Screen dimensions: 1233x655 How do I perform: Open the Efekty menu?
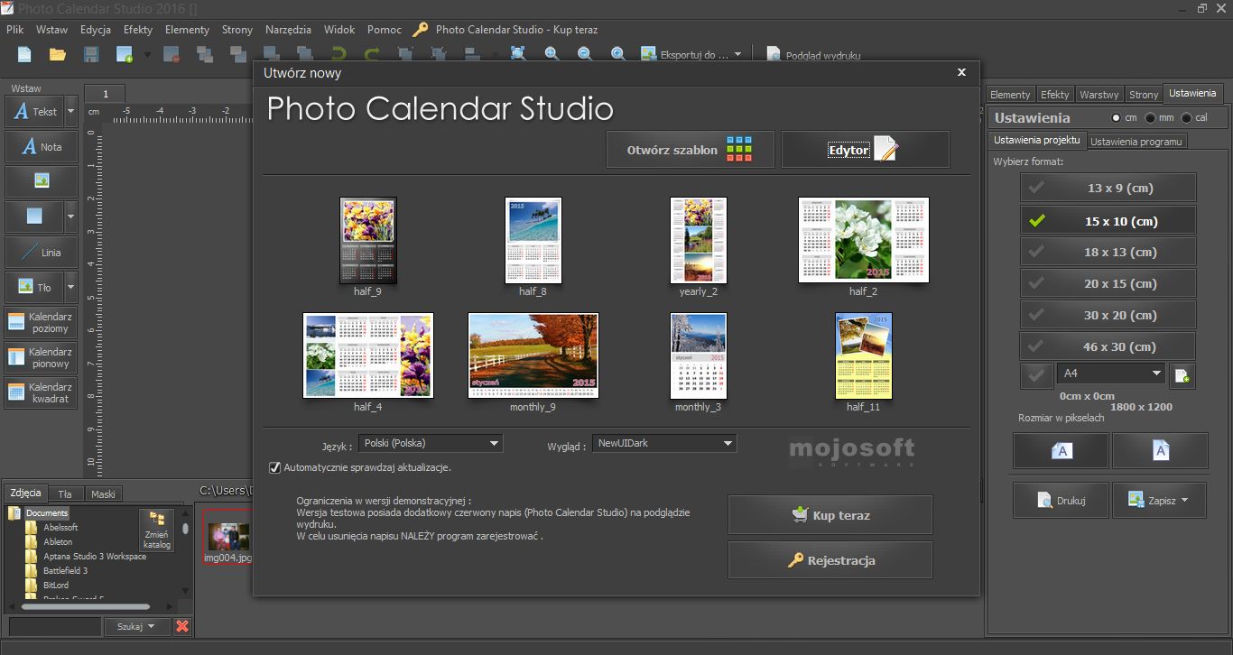point(138,30)
